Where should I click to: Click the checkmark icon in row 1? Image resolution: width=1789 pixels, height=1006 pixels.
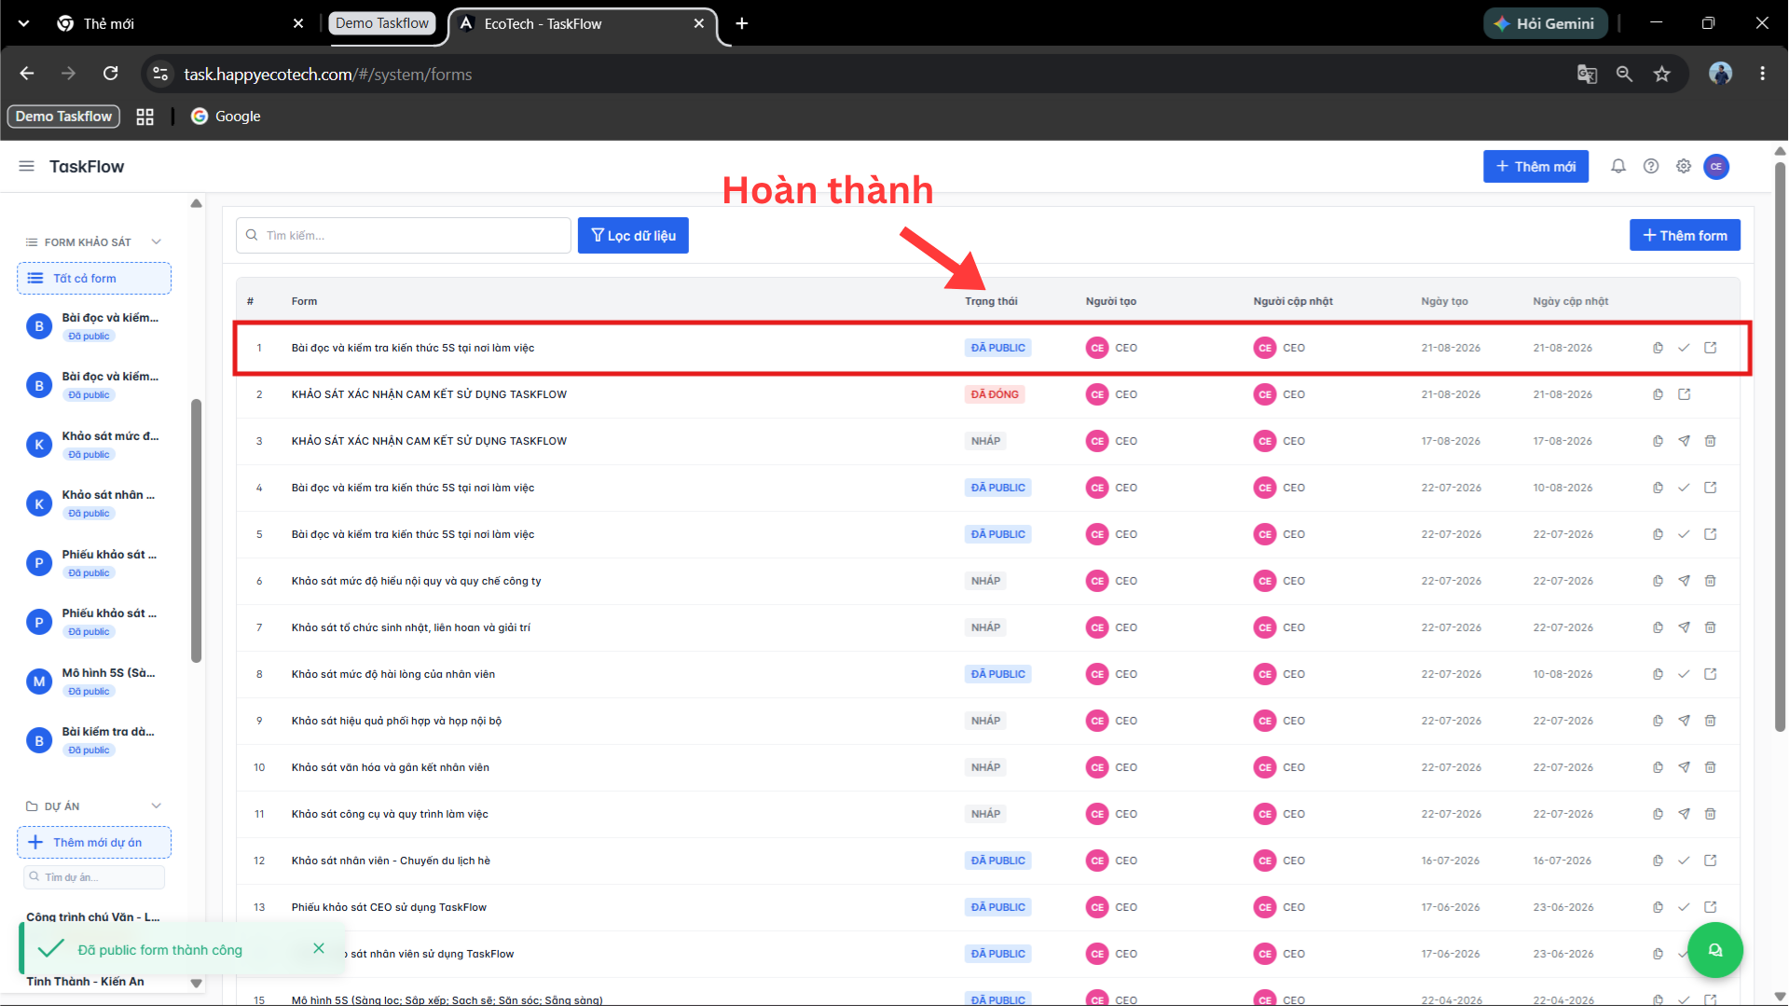[1684, 348]
